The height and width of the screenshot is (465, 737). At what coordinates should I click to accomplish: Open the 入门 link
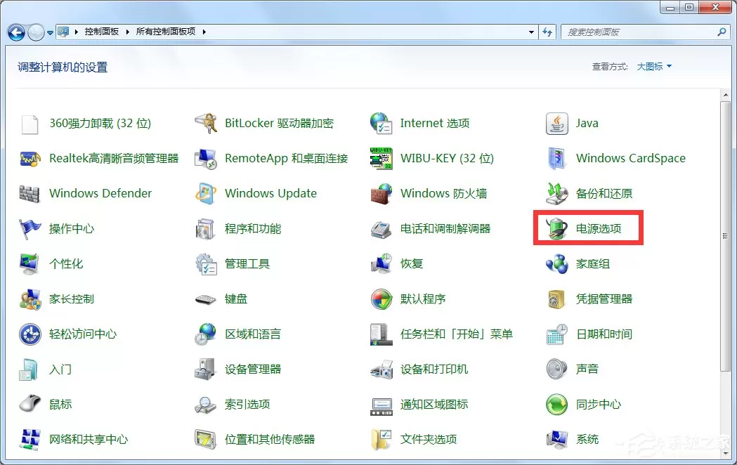coord(60,369)
